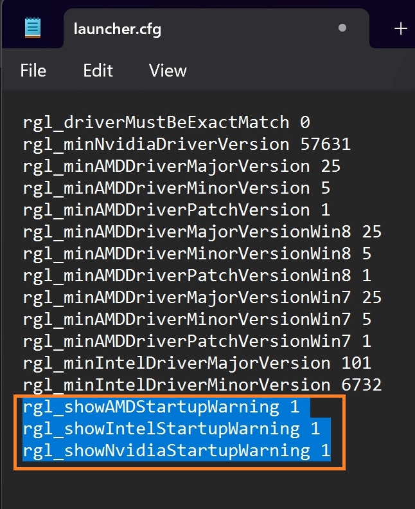Click the rgl_minAMDDriverPatchVersion 1 line

tap(176, 210)
